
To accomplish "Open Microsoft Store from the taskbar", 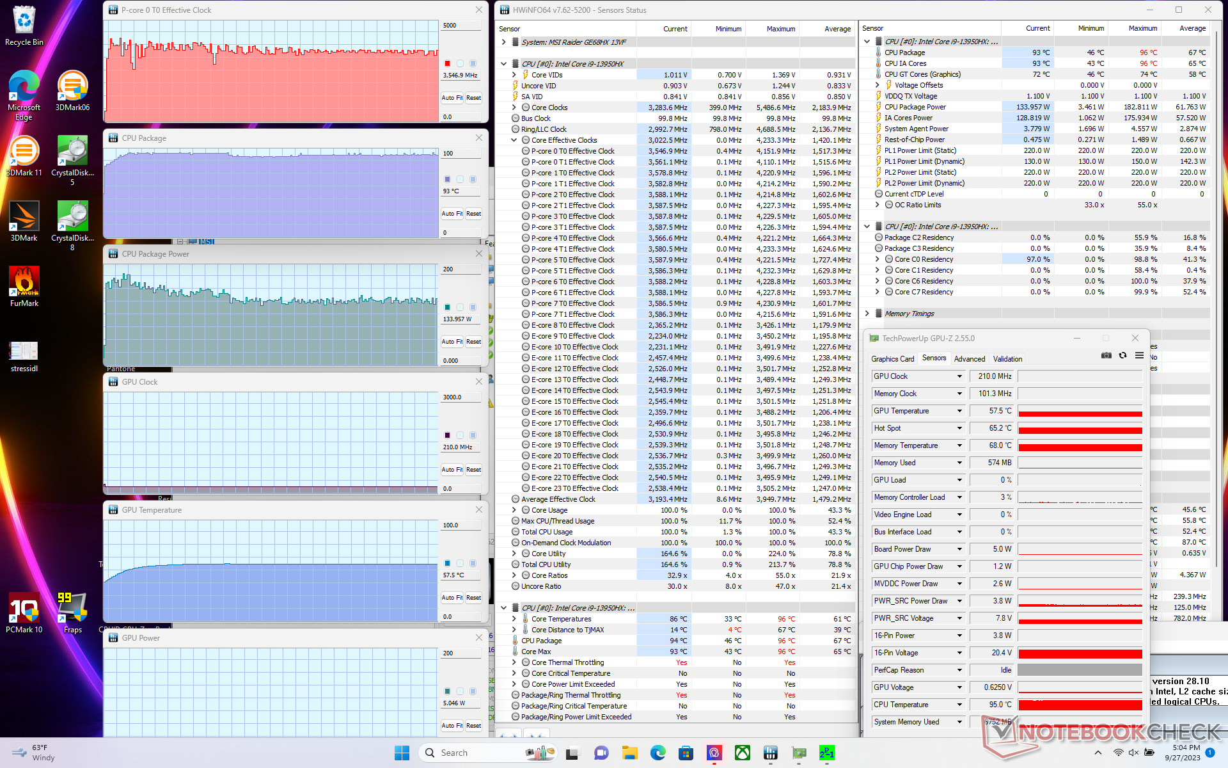I will click(x=686, y=753).
